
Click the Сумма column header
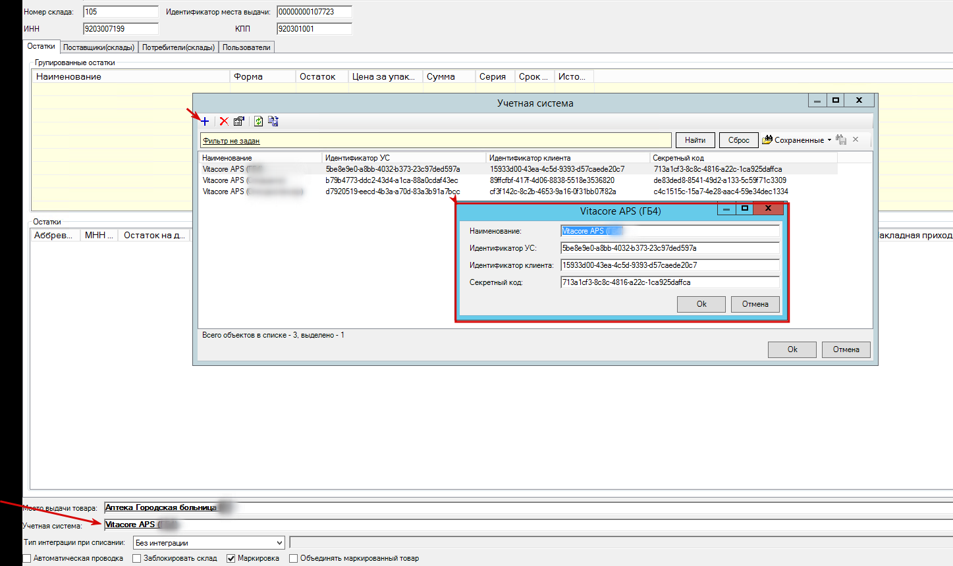(449, 77)
